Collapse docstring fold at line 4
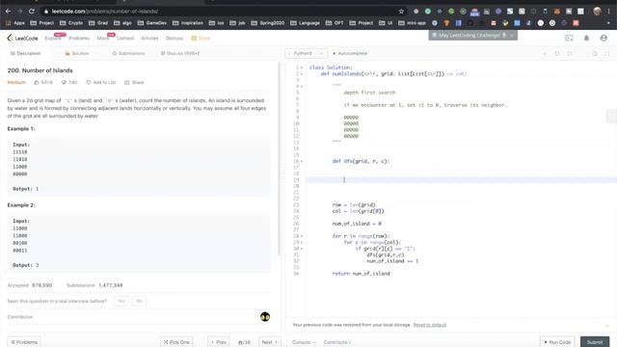The height and width of the screenshot is (347, 617). click(302, 86)
